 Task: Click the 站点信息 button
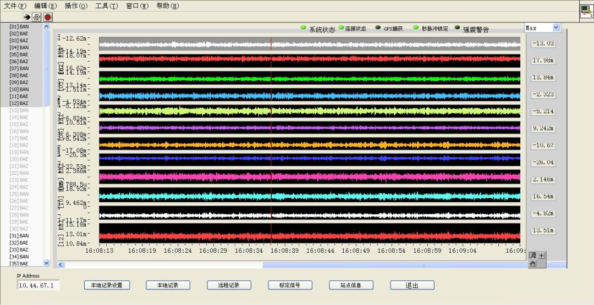(x=351, y=285)
